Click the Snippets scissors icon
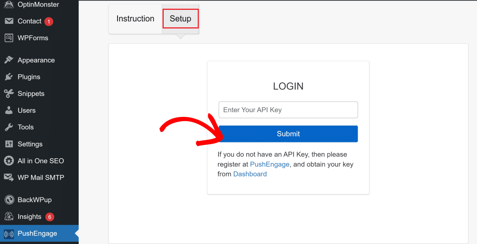The image size is (477, 244). (9, 93)
